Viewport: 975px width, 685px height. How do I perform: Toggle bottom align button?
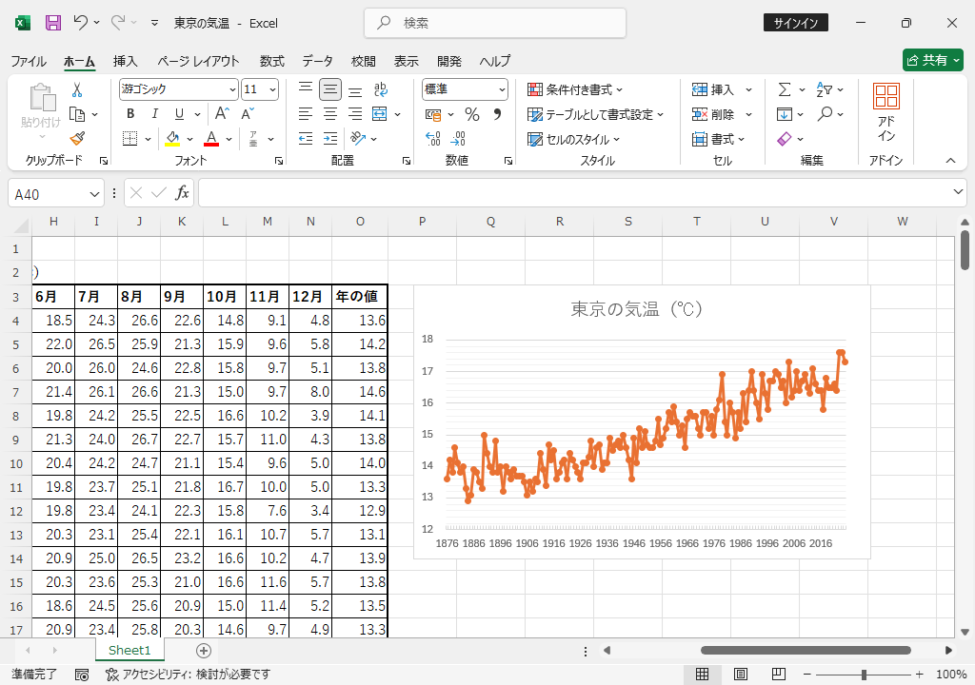(355, 89)
